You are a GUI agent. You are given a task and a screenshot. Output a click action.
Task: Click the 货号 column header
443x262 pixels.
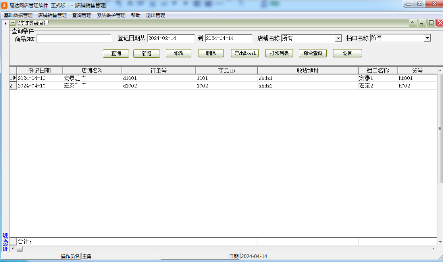(417, 70)
